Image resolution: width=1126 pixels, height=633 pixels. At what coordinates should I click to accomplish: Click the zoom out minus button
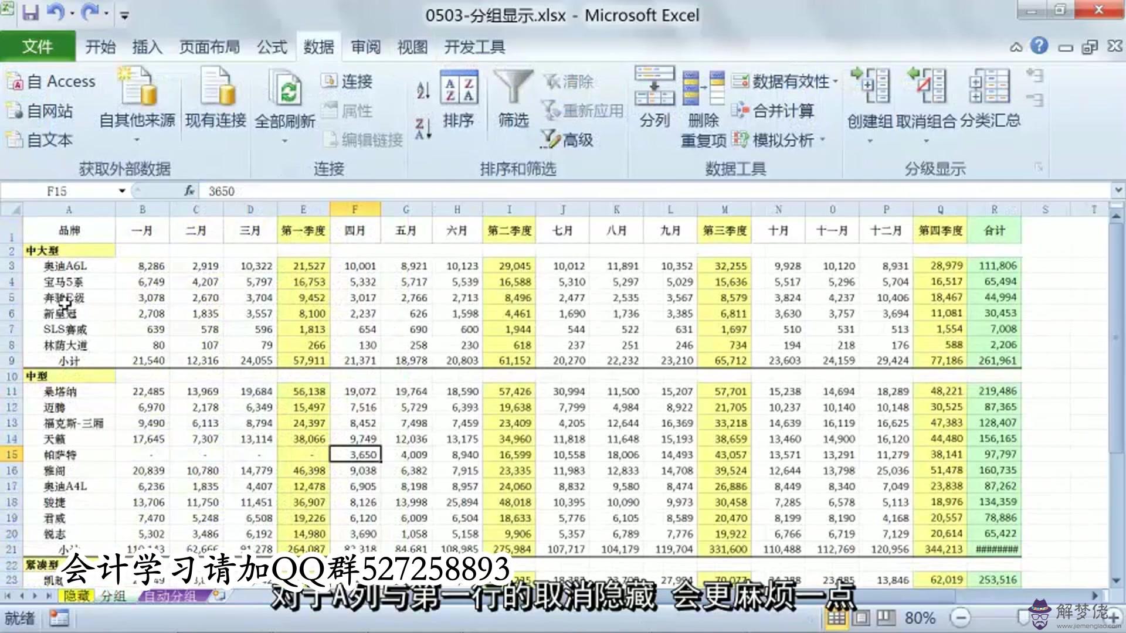[x=961, y=618]
